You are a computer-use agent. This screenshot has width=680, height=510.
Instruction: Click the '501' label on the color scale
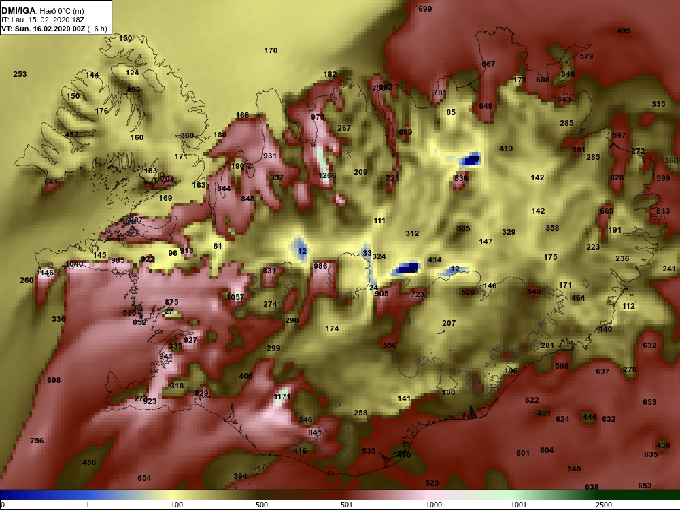[x=347, y=505]
